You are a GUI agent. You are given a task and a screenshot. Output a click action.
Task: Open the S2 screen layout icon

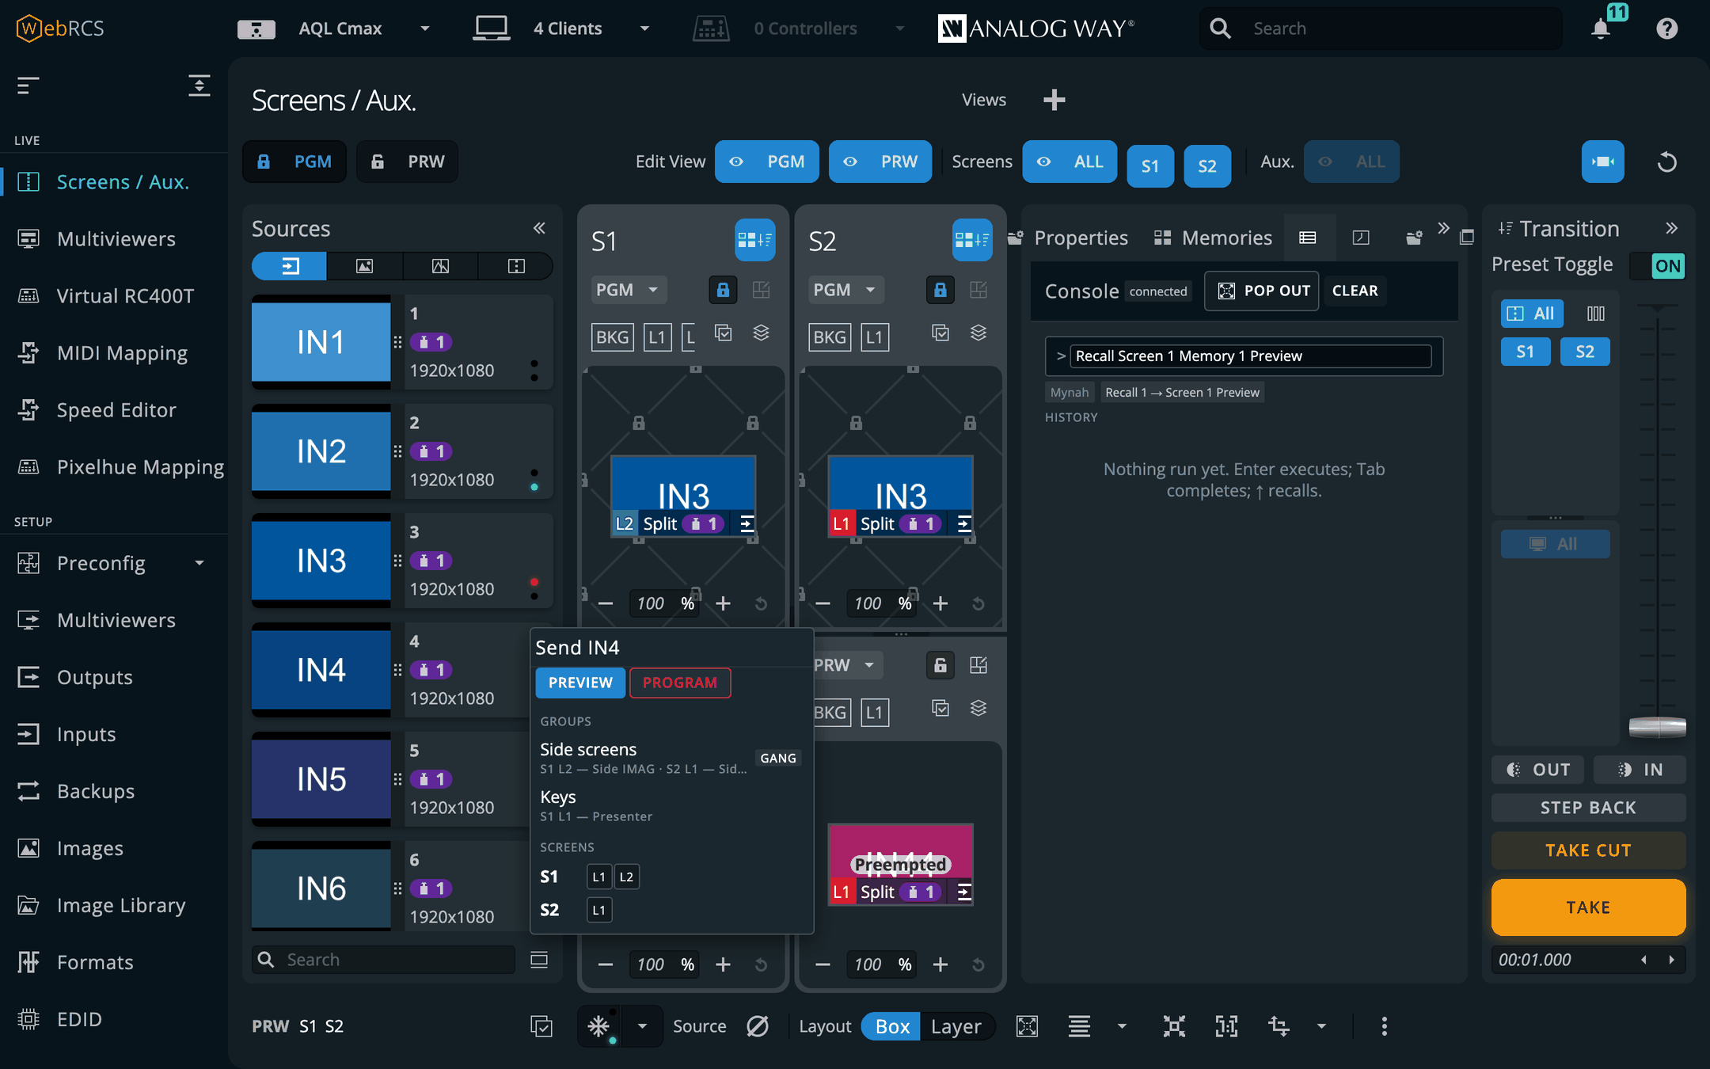coord(972,239)
